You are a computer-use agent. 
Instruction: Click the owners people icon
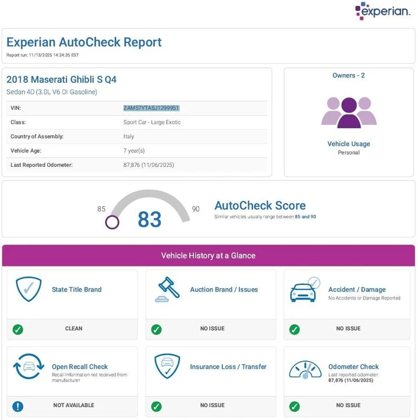tap(349, 113)
